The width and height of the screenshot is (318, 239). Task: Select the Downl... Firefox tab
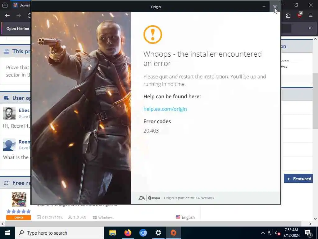[x=21, y=5]
